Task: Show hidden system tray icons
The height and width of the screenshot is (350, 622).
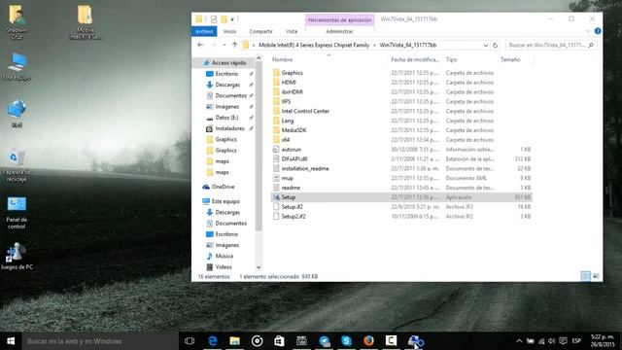Action: [x=519, y=341]
